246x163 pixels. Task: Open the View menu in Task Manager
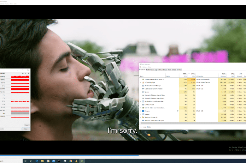pyautogui.click(x=150, y=67)
